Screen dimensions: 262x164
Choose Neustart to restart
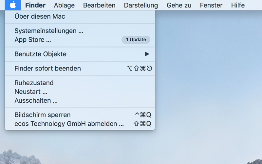31,92
